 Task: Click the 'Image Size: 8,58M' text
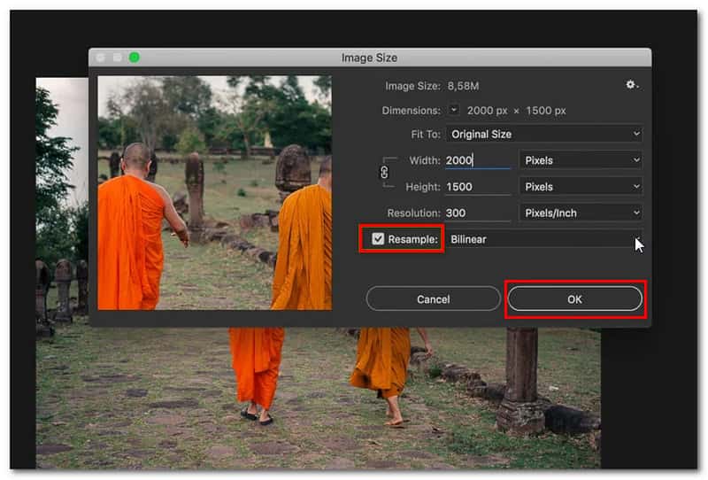coord(432,86)
